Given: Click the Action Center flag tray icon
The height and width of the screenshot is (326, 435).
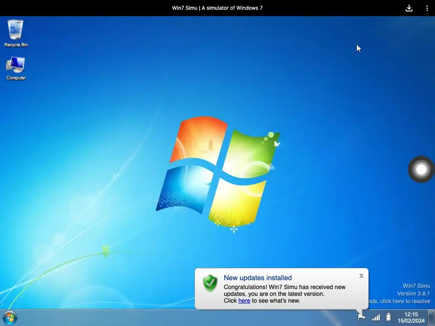Looking at the screenshot, I should pos(361,317).
